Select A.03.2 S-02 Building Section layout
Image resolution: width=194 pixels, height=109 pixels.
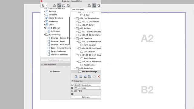click(x=91, y=35)
